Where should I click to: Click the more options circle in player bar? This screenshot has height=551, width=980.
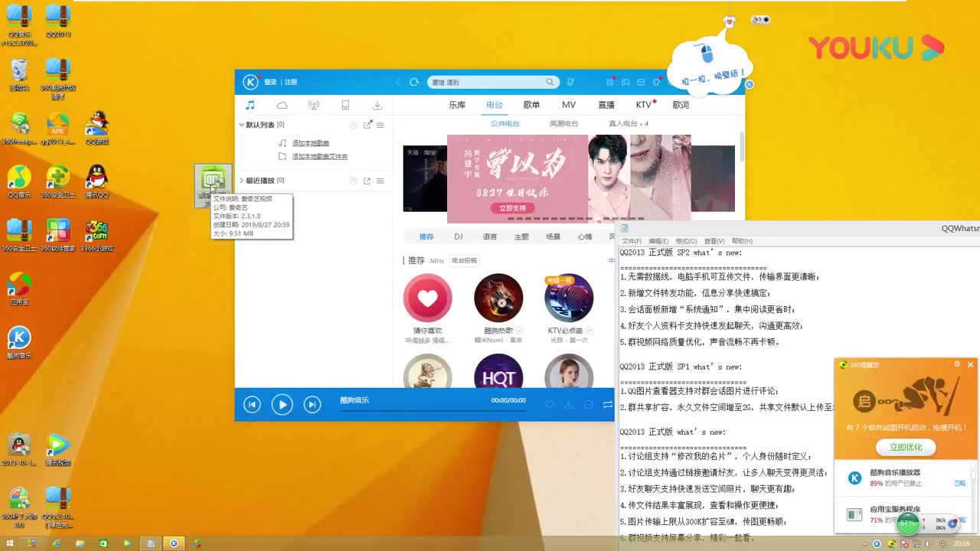588,405
